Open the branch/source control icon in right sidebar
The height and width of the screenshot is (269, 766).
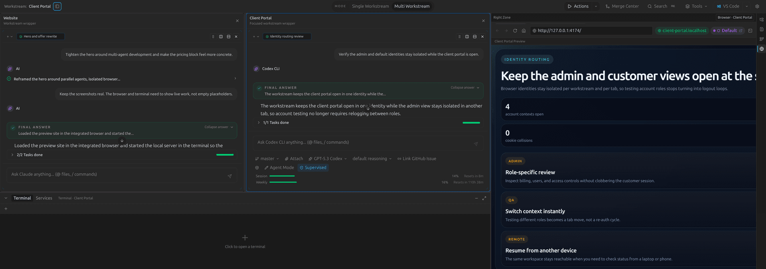762,39
